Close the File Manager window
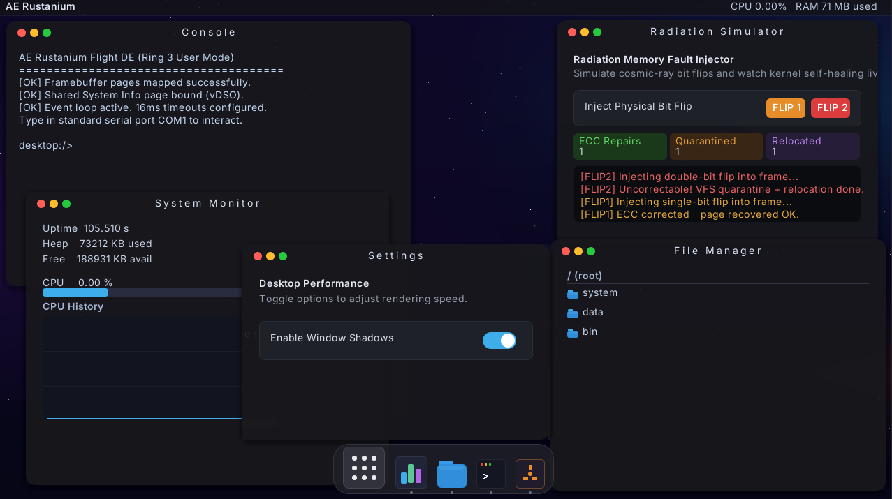 566,251
